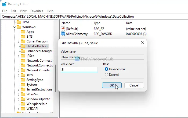The width and height of the screenshot is (188, 118).
Task: Click the (value not set) data cell
Action: click(136, 29)
